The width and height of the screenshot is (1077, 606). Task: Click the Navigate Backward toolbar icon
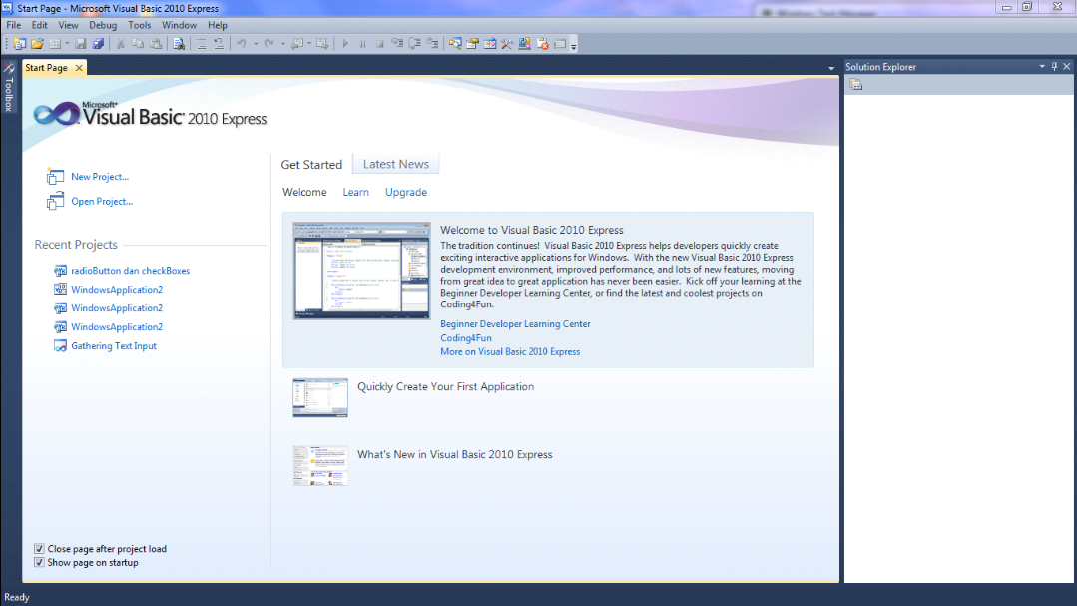(297, 43)
